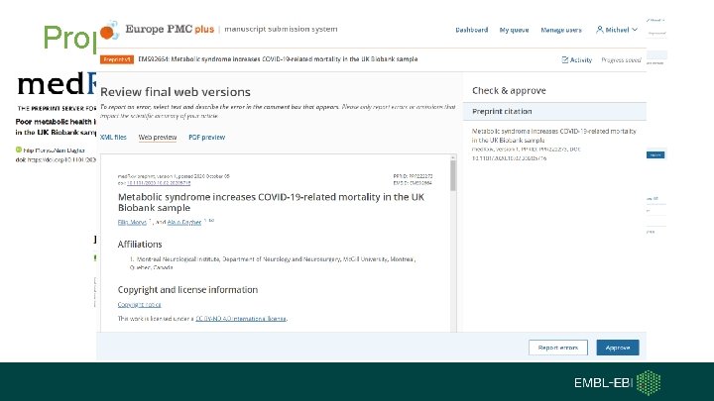Click the orange Preprint v1 badge
The image size is (714, 401).
[121, 60]
